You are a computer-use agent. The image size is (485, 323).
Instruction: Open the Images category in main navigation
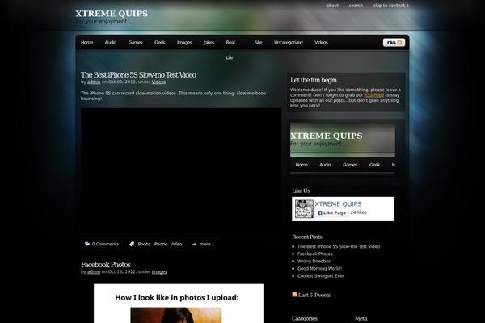[184, 42]
